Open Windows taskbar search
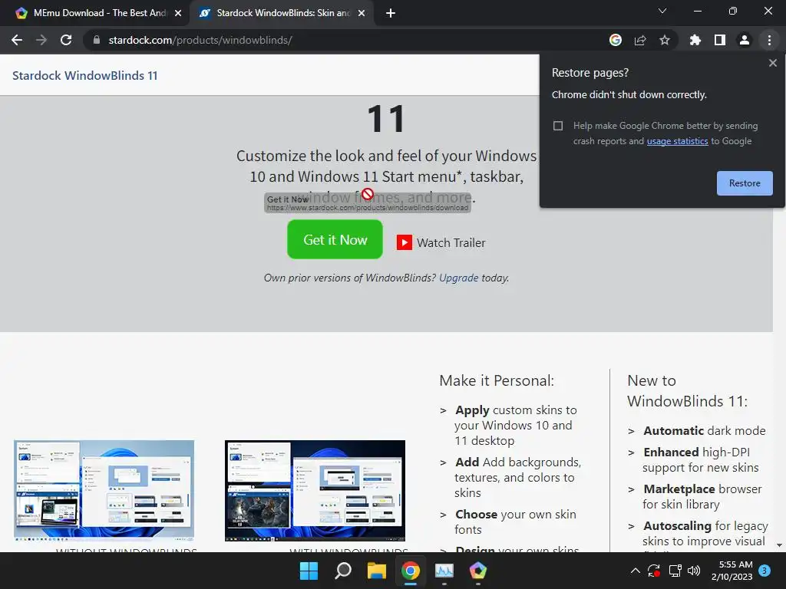This screenshot has width=786, height=589. click(343, 571)
